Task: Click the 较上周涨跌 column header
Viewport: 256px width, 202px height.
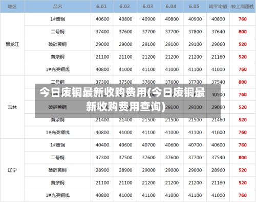Action: pos(243,7)
